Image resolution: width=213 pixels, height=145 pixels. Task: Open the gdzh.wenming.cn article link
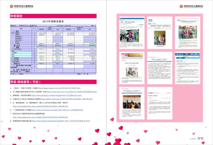coord(67,99)
